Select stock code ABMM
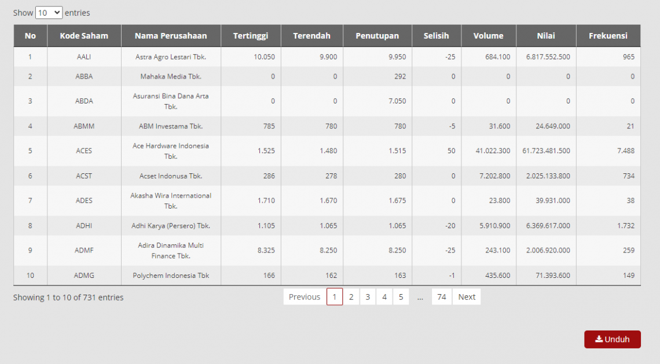This screenshot has height=364, width=660. [84, 126]
